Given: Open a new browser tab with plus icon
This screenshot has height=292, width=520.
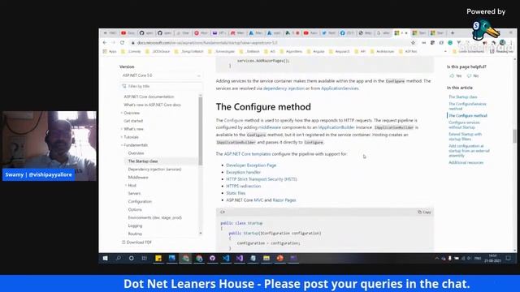Looking at the screenshot, I should pos(453,32).
